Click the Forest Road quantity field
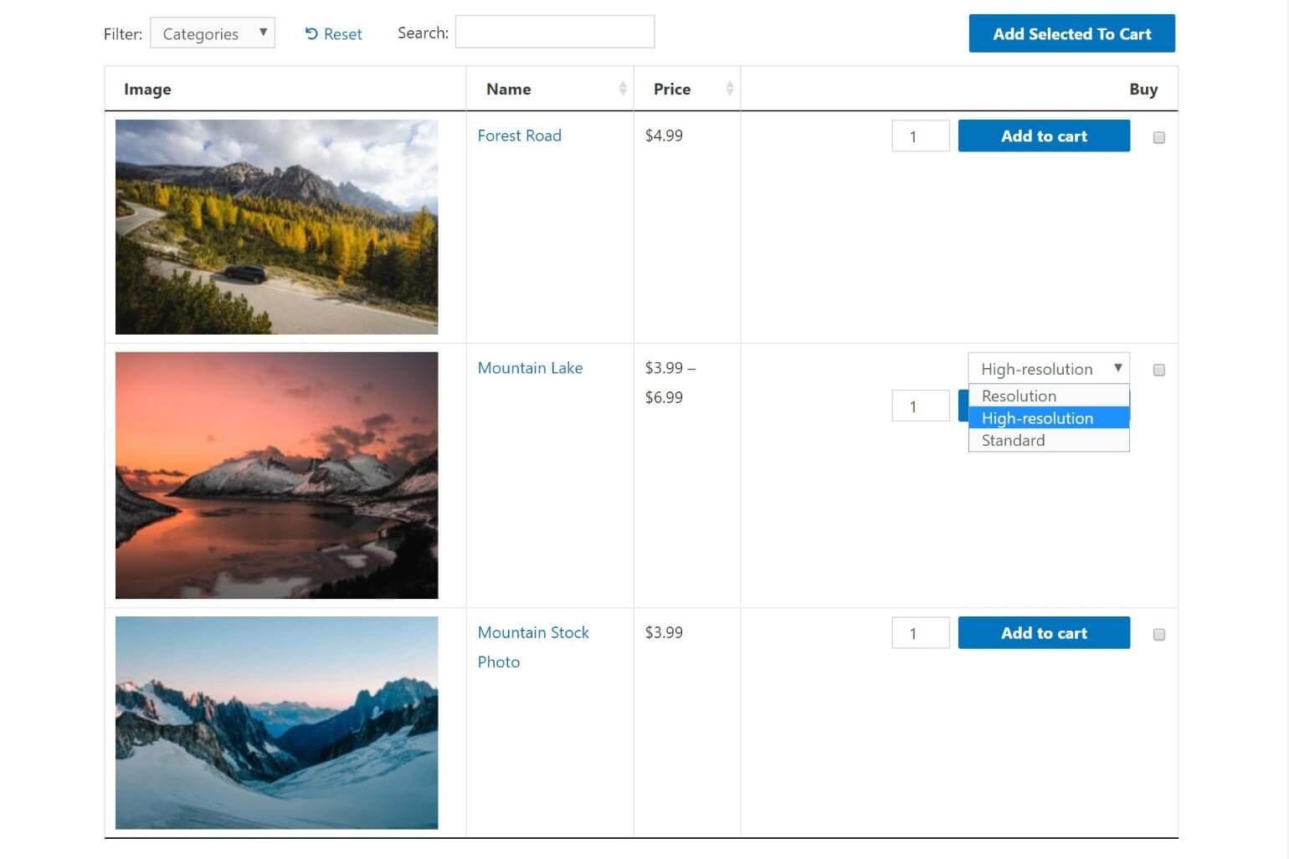1289x859 pixels. (920, 135)
